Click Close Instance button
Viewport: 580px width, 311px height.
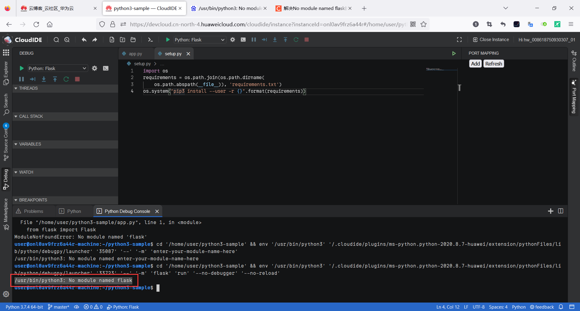491,40
